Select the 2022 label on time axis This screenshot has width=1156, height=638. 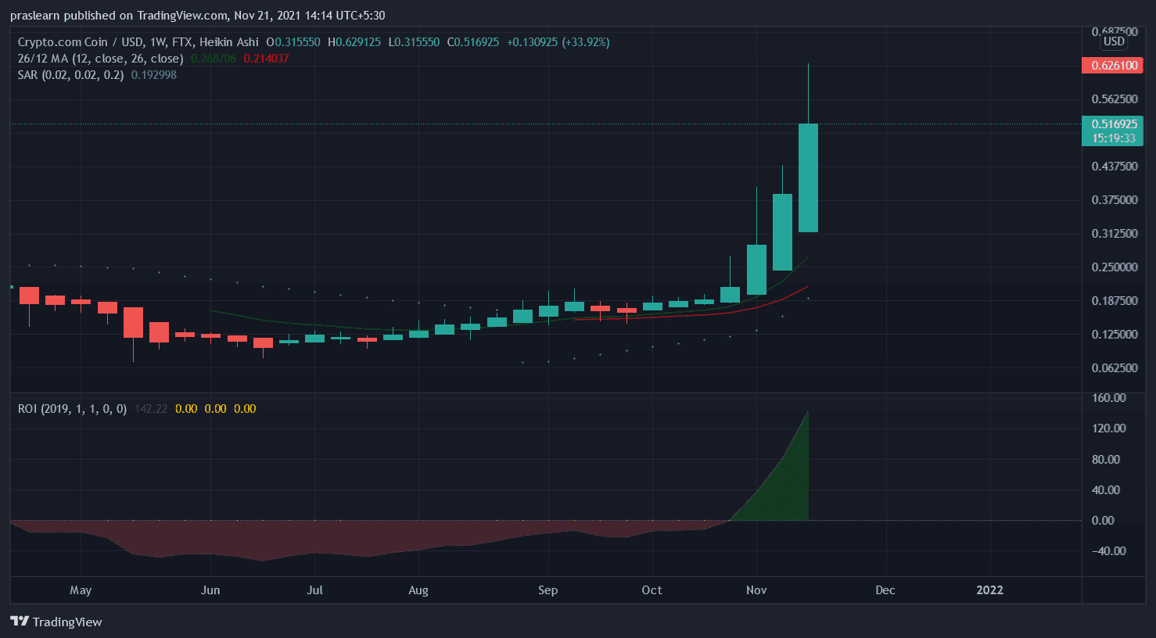point(989,590)
